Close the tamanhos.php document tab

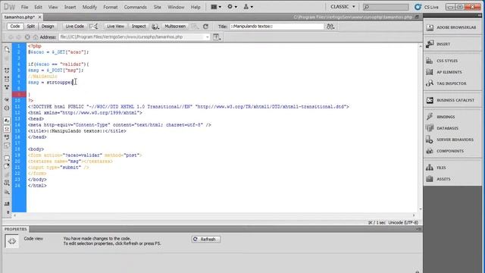(40, 17)
